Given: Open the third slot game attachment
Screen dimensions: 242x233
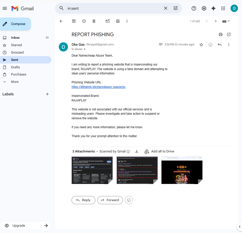Looking at the screenshot, I should coord(182,170).
